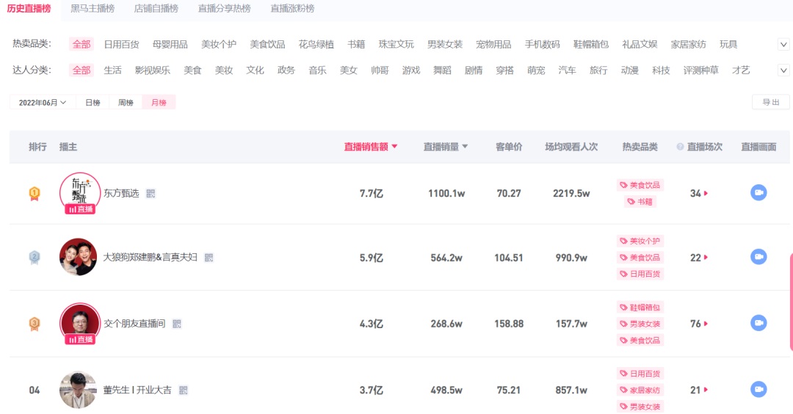The image size is (793, 414).
Task: Expand more 达人分类 categories
Action: [783, 70]
